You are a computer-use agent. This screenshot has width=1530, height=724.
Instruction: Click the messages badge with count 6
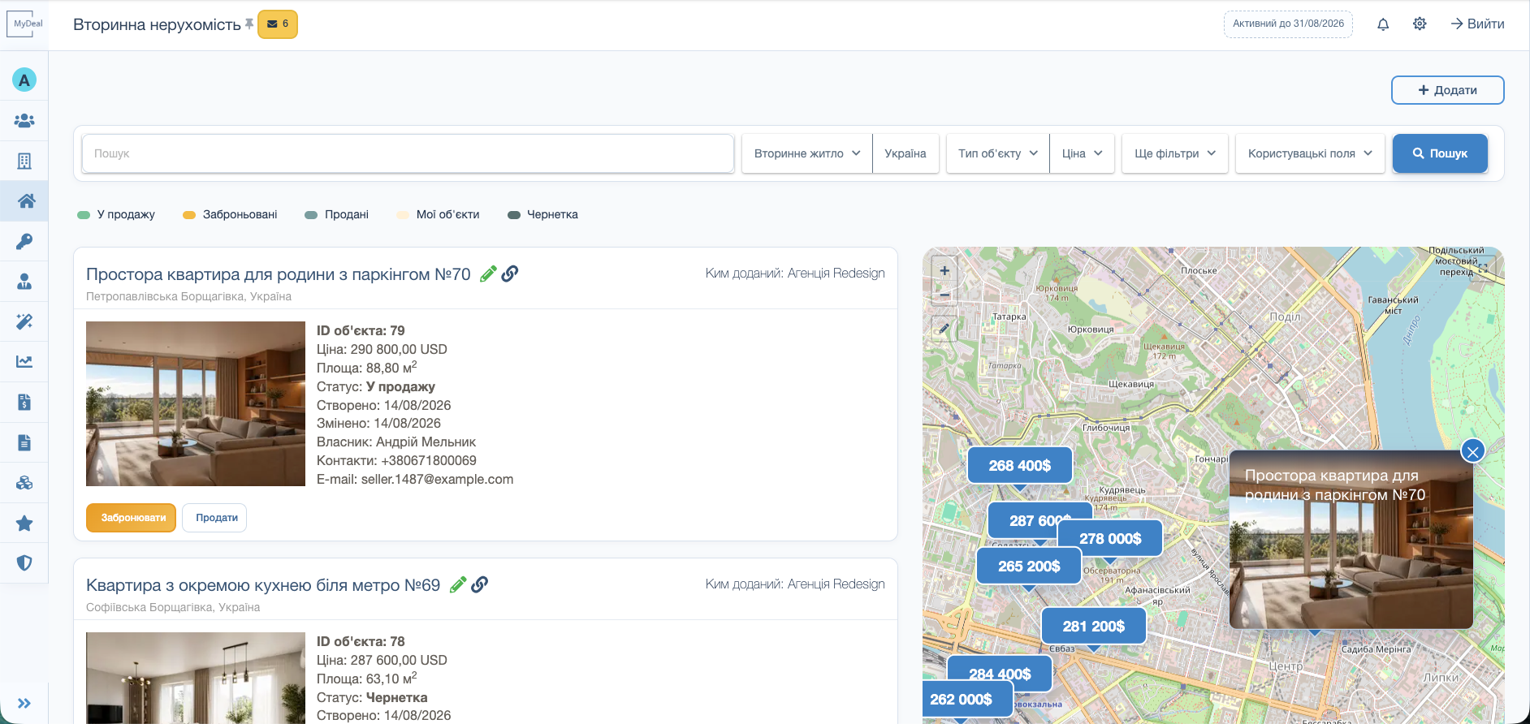click(x=278, y=24)
